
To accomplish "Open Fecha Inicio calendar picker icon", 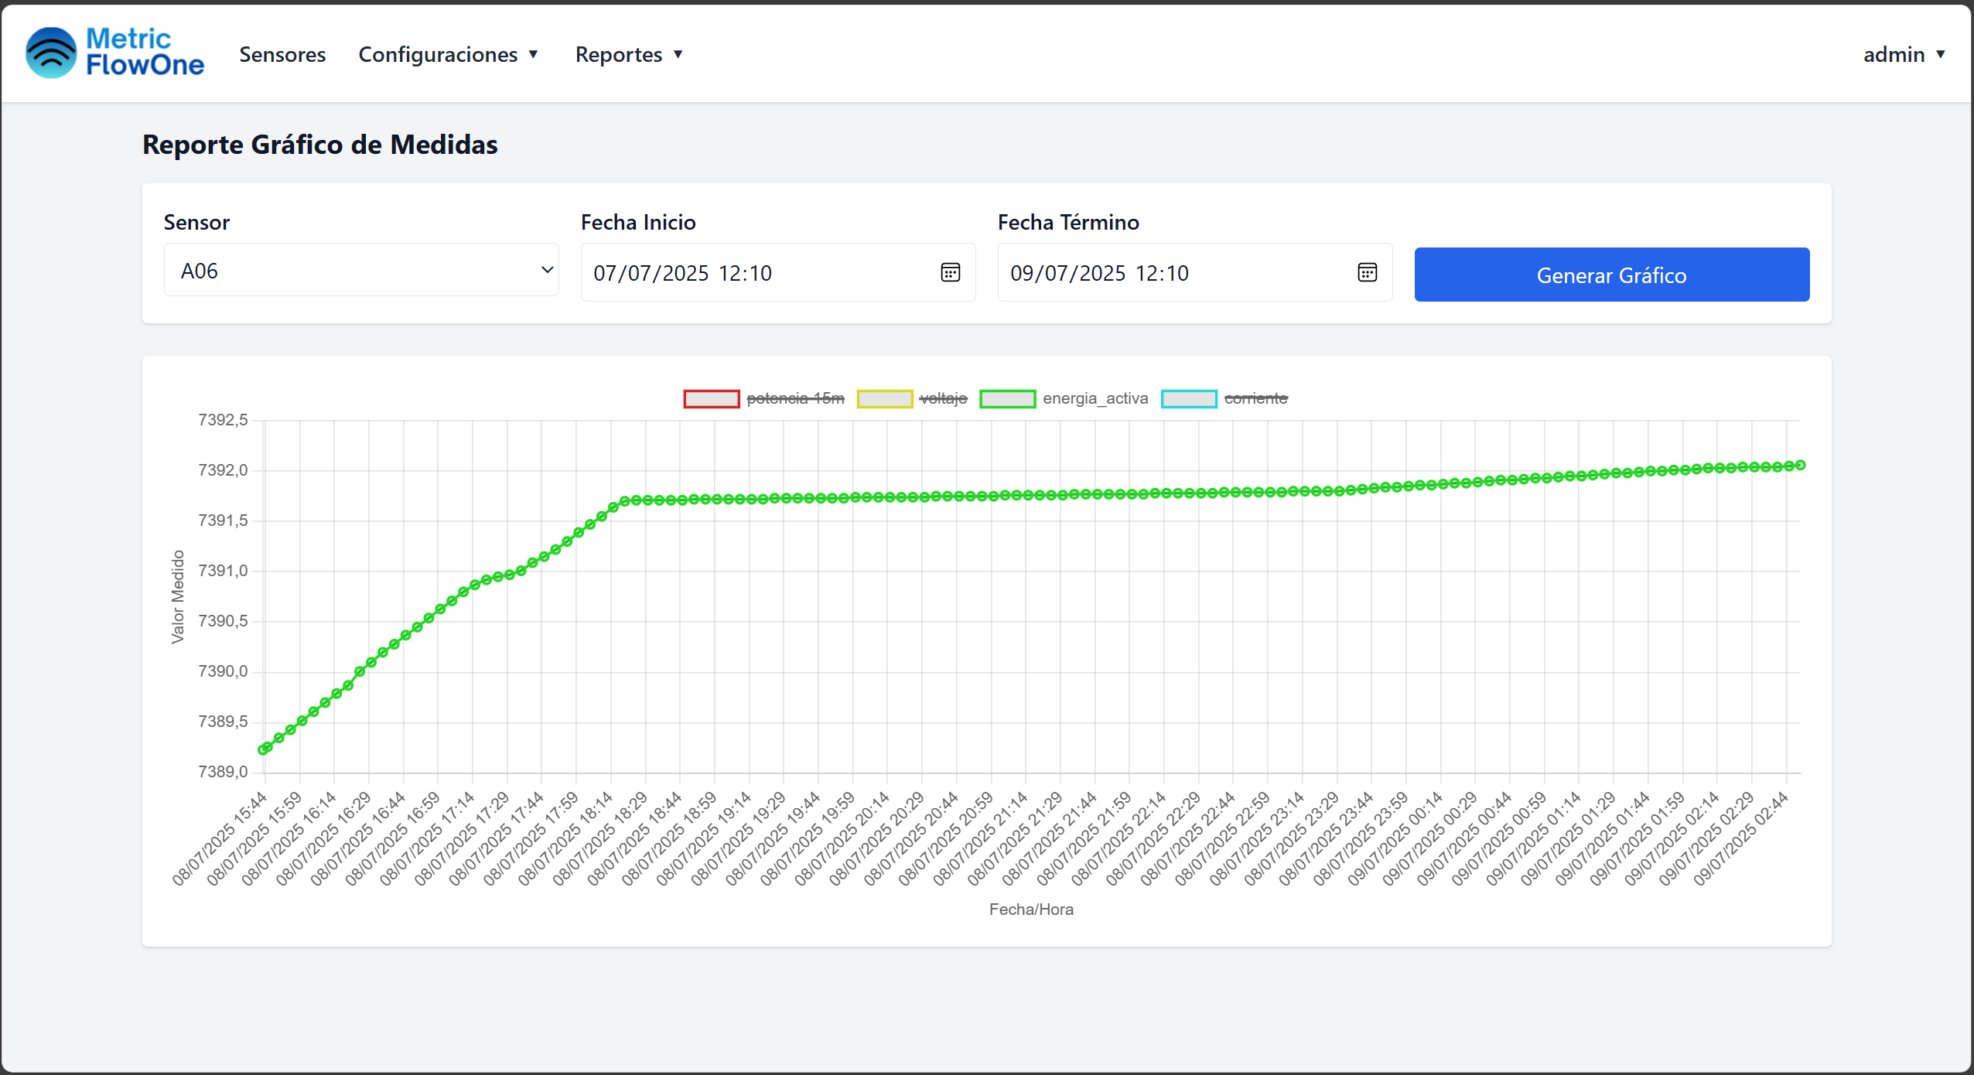I will pyautogui.click(x=950, y=272).
